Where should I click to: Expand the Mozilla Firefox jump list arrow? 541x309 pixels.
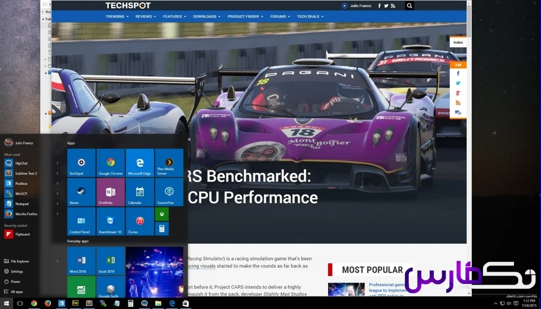click(57, 214)
